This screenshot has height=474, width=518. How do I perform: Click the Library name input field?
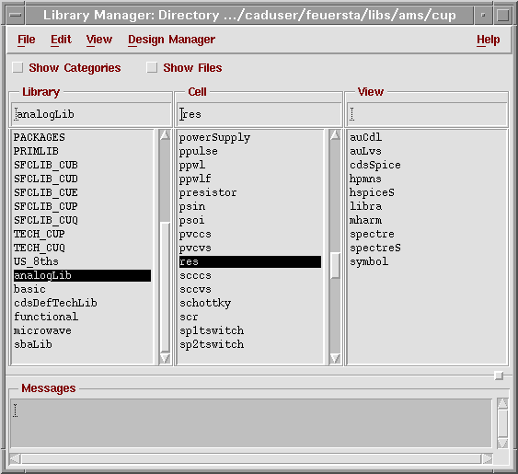(x=91, y=114)
